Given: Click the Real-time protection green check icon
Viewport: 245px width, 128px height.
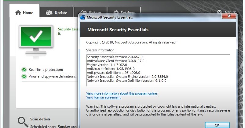Looking at the screenshot, I should (24, 70).
